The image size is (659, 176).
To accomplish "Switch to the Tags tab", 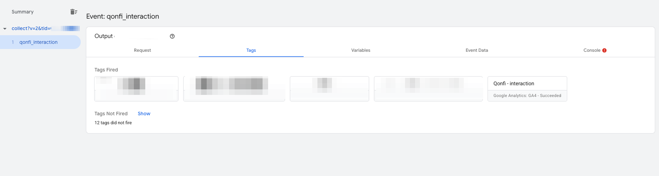I will 251,50.
